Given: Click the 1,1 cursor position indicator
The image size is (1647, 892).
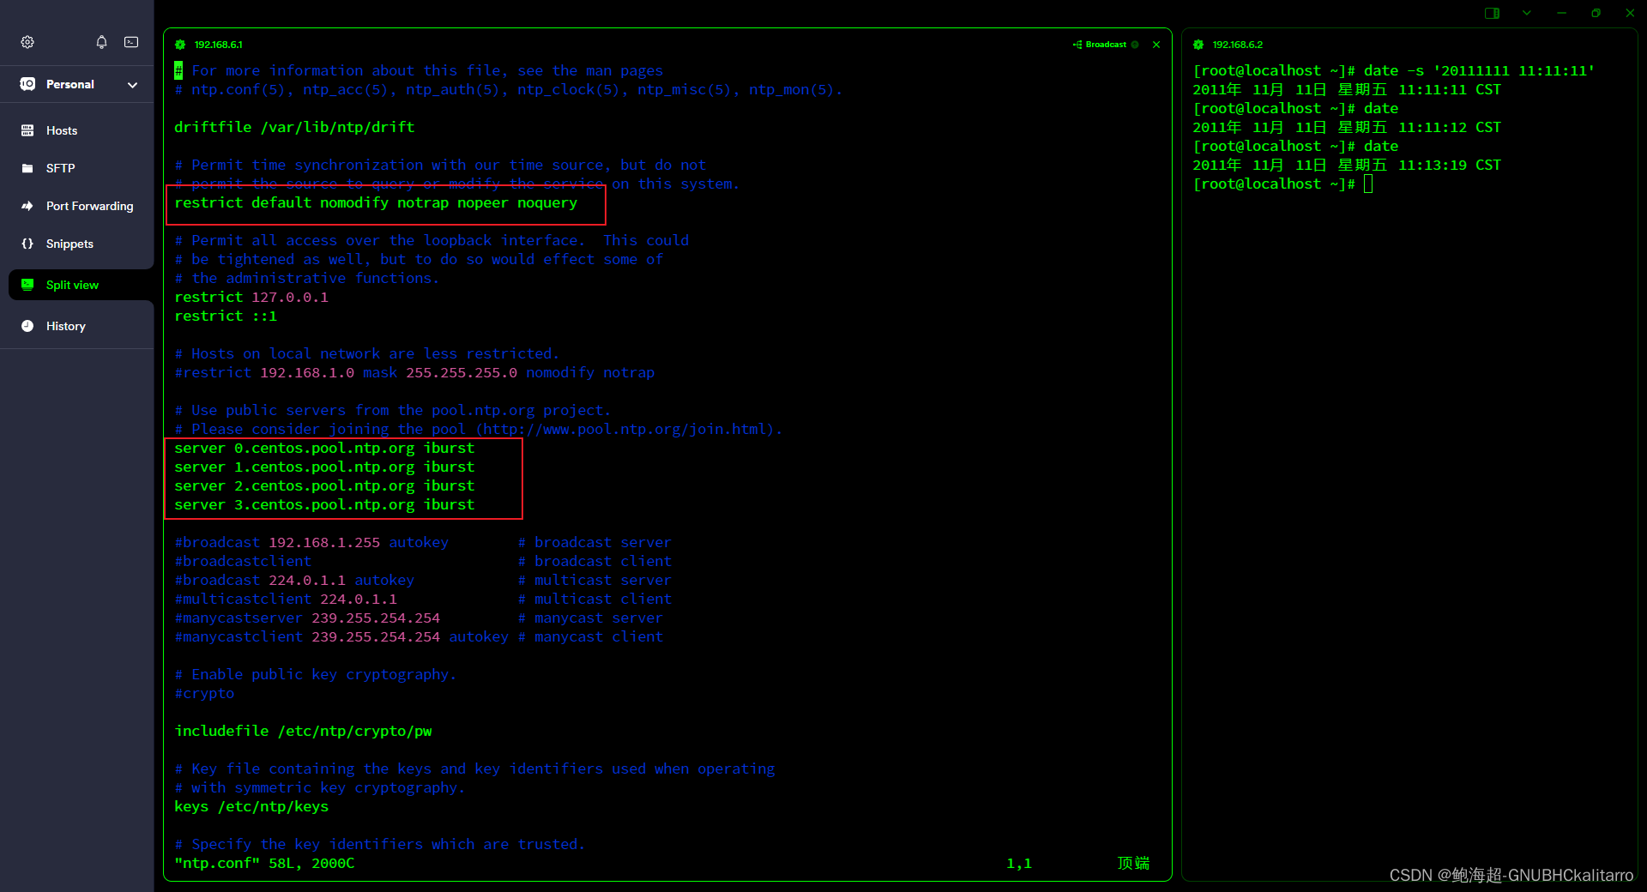Looking at the screenshot, I should point(1019,863).
